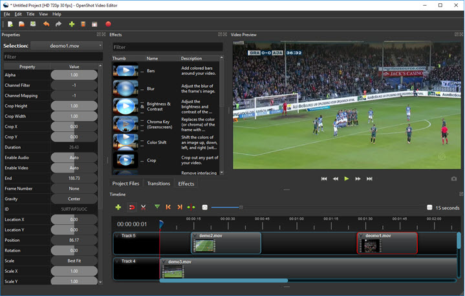Toggle the timeline snapping magnet
Viewport: 465px width, 296px height.
pos(131,207)
